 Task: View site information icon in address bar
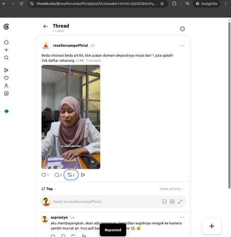pyautogui.click(x=32, y=4)
